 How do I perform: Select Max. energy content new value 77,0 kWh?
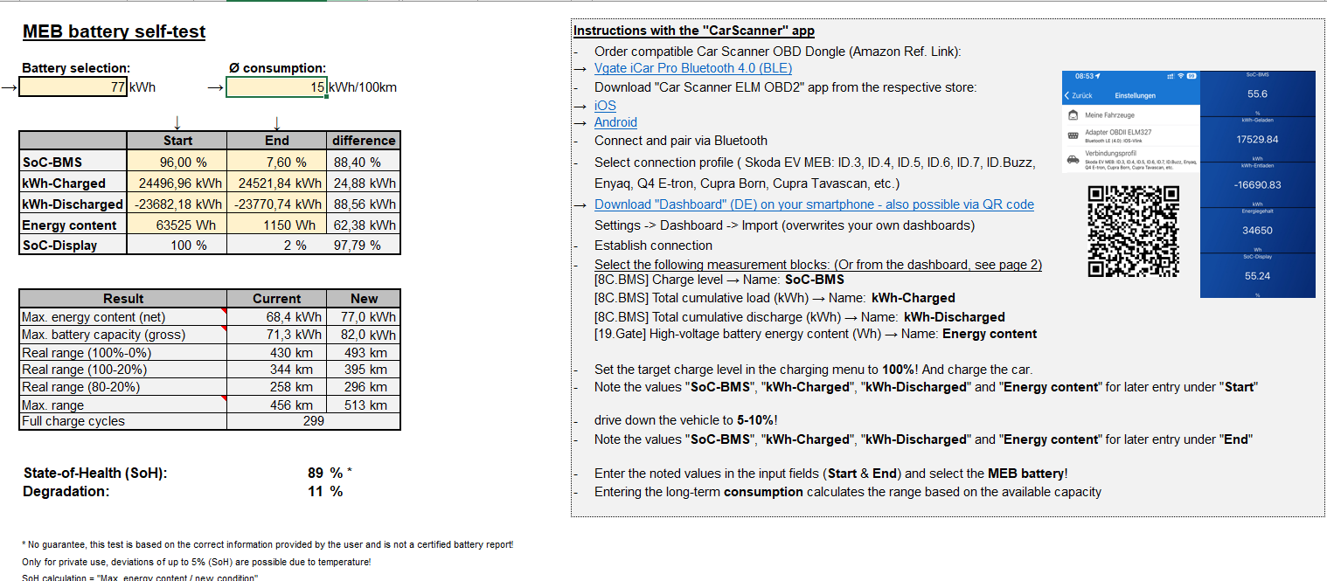point(364,317)
